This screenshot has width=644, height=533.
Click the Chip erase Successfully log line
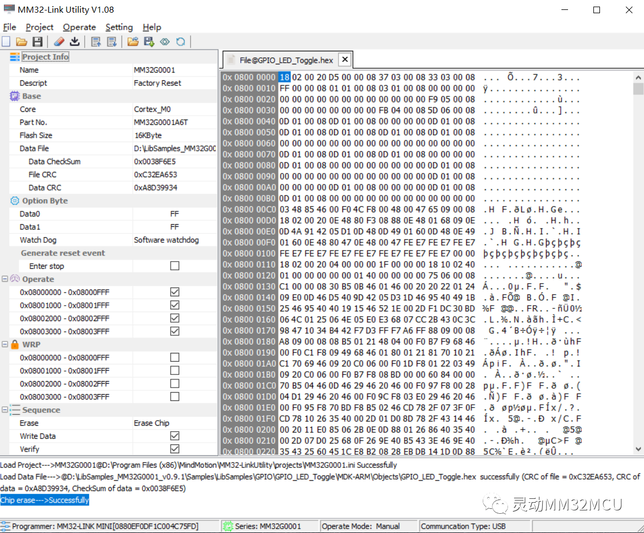point(45,500)
